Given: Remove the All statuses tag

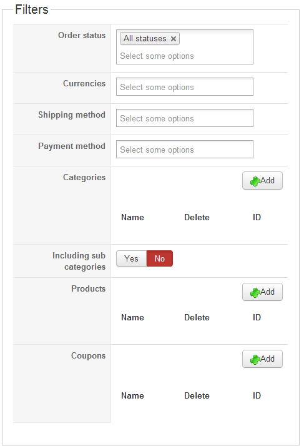Looking at the screenshot, I should tap(174, 39).
